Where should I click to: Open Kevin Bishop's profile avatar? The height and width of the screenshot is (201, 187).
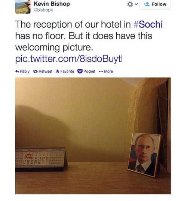(23, 7)
